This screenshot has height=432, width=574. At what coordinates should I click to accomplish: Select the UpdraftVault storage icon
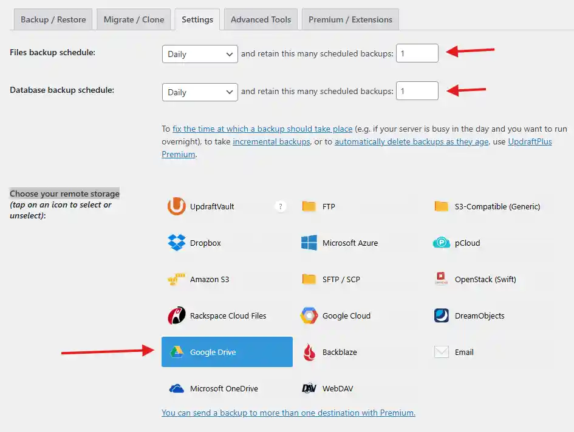176,206
